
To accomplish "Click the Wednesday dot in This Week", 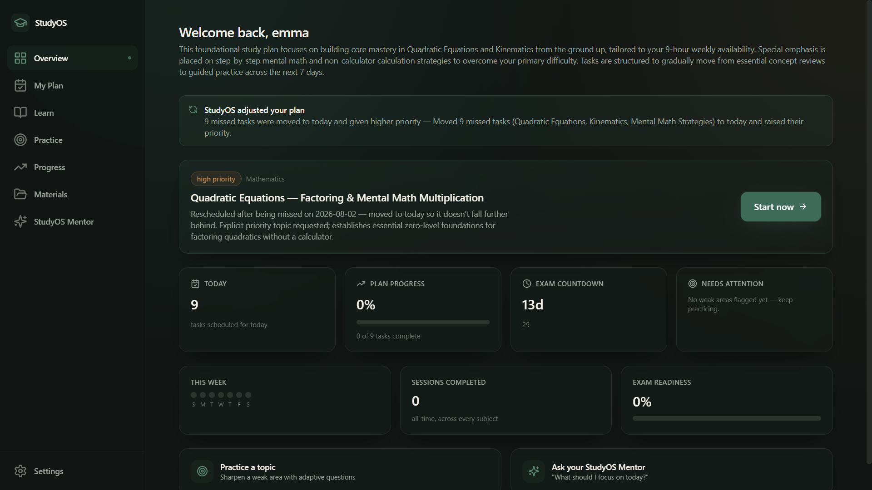I will point(221,395).
